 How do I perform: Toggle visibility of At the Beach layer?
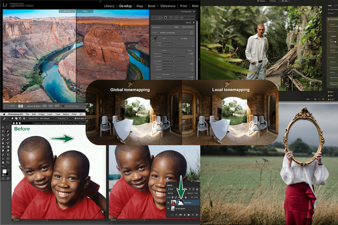168,209
